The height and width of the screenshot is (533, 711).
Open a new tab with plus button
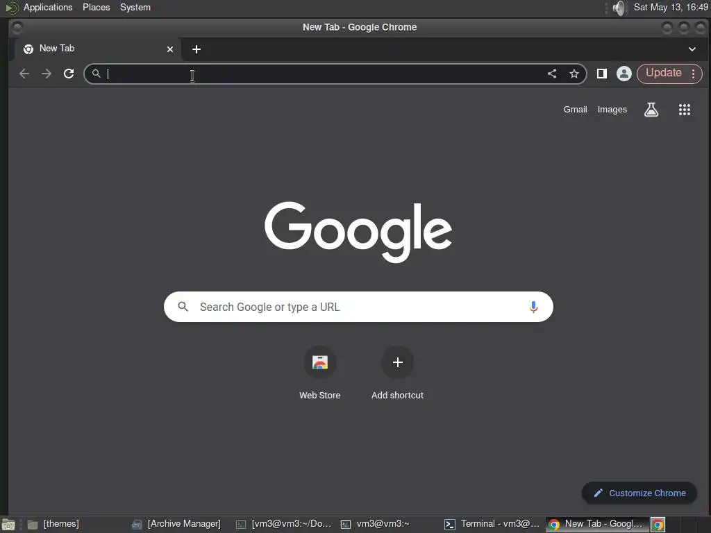196,49
